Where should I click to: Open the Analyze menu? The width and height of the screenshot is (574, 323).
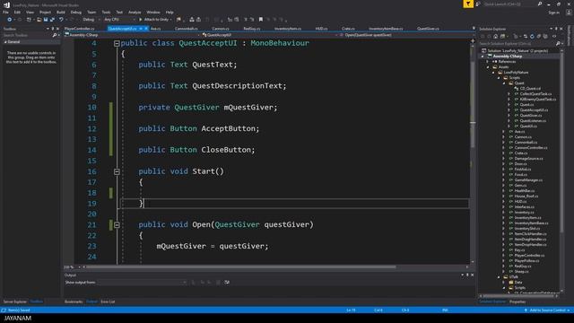pyautogui.click(x=135, y=12)
